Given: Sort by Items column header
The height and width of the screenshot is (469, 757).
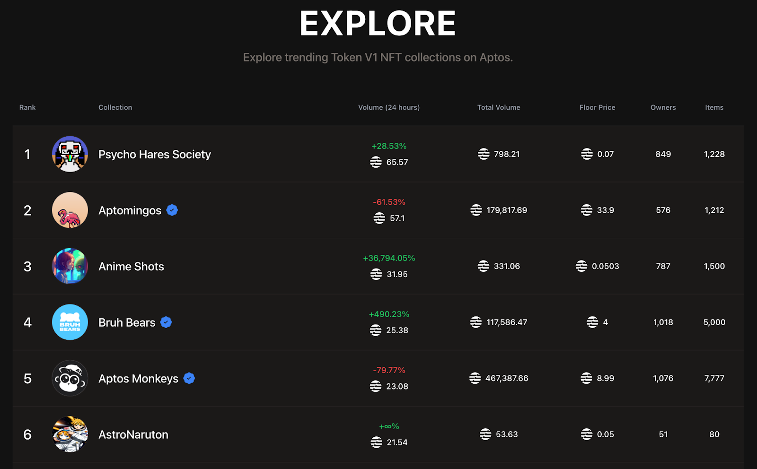Looking at the screenshot, I should tap(714, 107).
